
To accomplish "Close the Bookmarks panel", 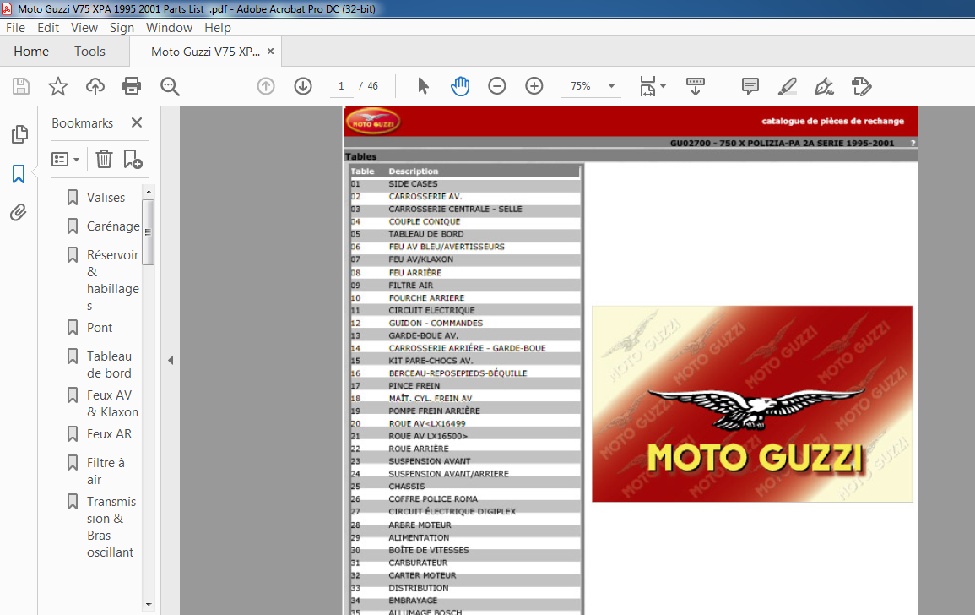I will 137,122.
